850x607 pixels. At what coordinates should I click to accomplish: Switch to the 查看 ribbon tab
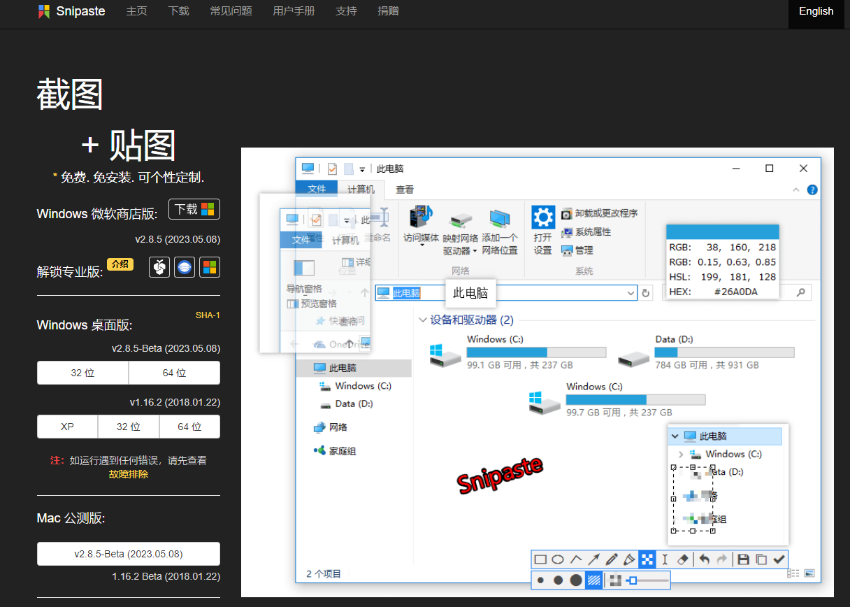point(405,190)
